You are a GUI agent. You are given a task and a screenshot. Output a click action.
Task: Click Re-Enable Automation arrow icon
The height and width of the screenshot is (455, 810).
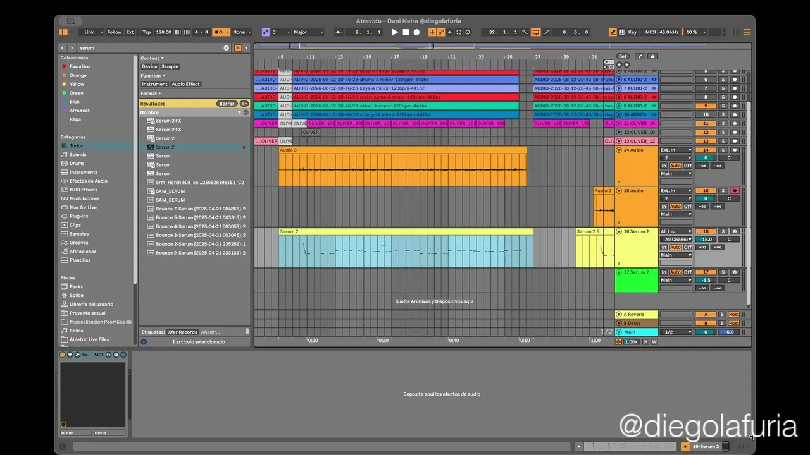click(x=450, y=32)
